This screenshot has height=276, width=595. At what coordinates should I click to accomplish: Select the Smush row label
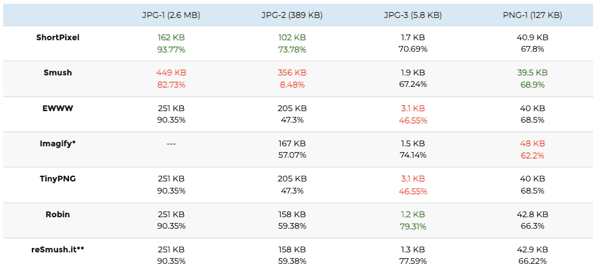click(57, 72)
